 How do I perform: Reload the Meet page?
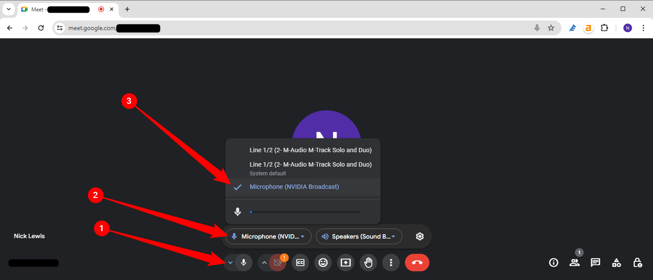pos(41,28)
